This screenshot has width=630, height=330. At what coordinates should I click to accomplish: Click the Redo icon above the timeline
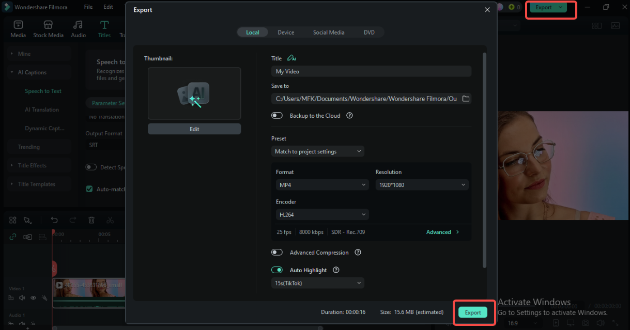click(72, 220)
